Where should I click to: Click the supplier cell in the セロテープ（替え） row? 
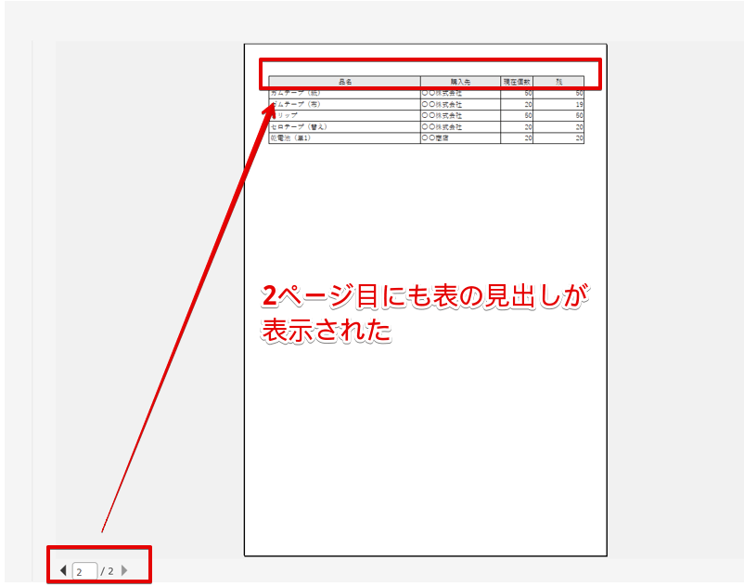460,127
